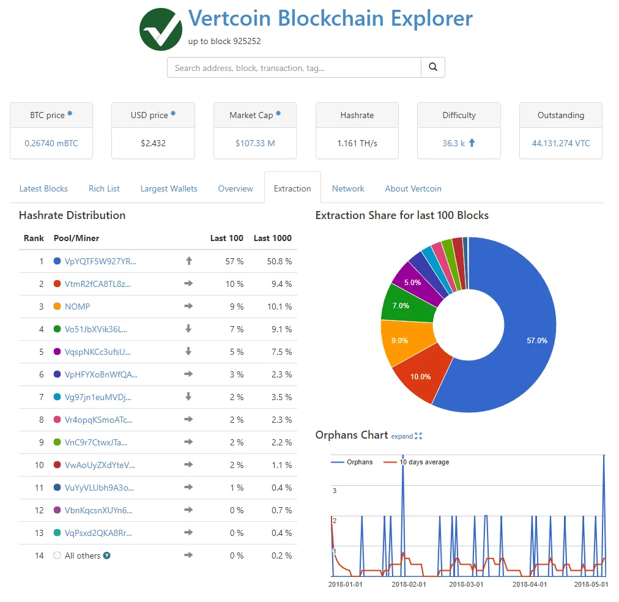The height and width of the screenshot is (602, 619).
Task: Click the asterisk next to Market Cap
Action: (278, 114)
